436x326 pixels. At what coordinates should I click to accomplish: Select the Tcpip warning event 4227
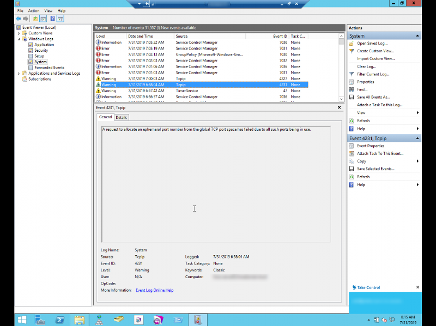click(x=163, y=79)
